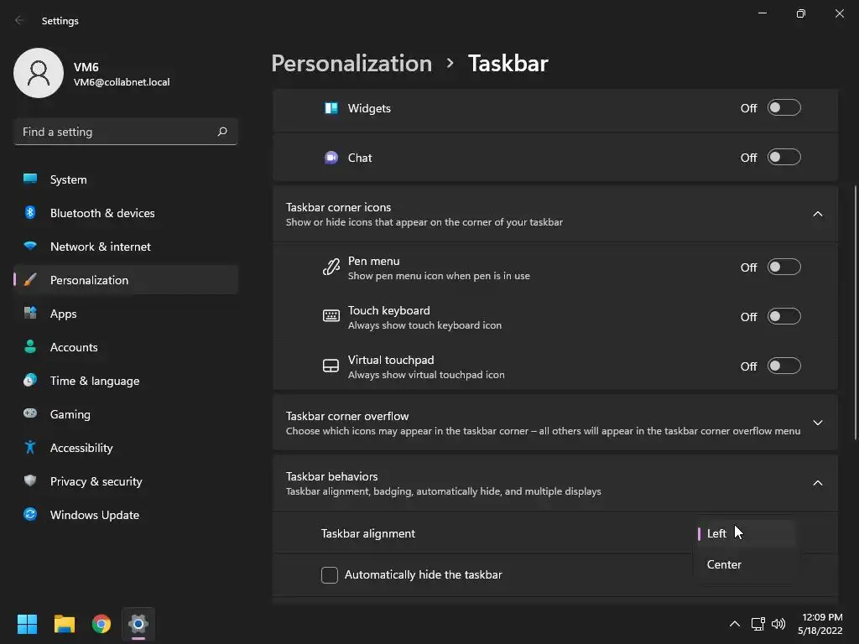This screenshot has height=644, width=859.
Task: Expand Taskbar corner overflow section
Action: (x=818, y=423)
